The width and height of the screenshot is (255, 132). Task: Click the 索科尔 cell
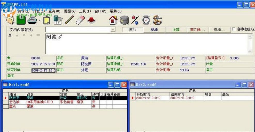pos(84,98)
